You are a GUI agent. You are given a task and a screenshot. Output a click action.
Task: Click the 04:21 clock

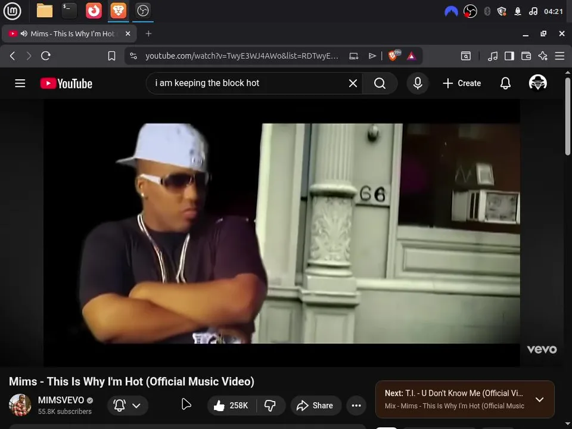[554, 11]
